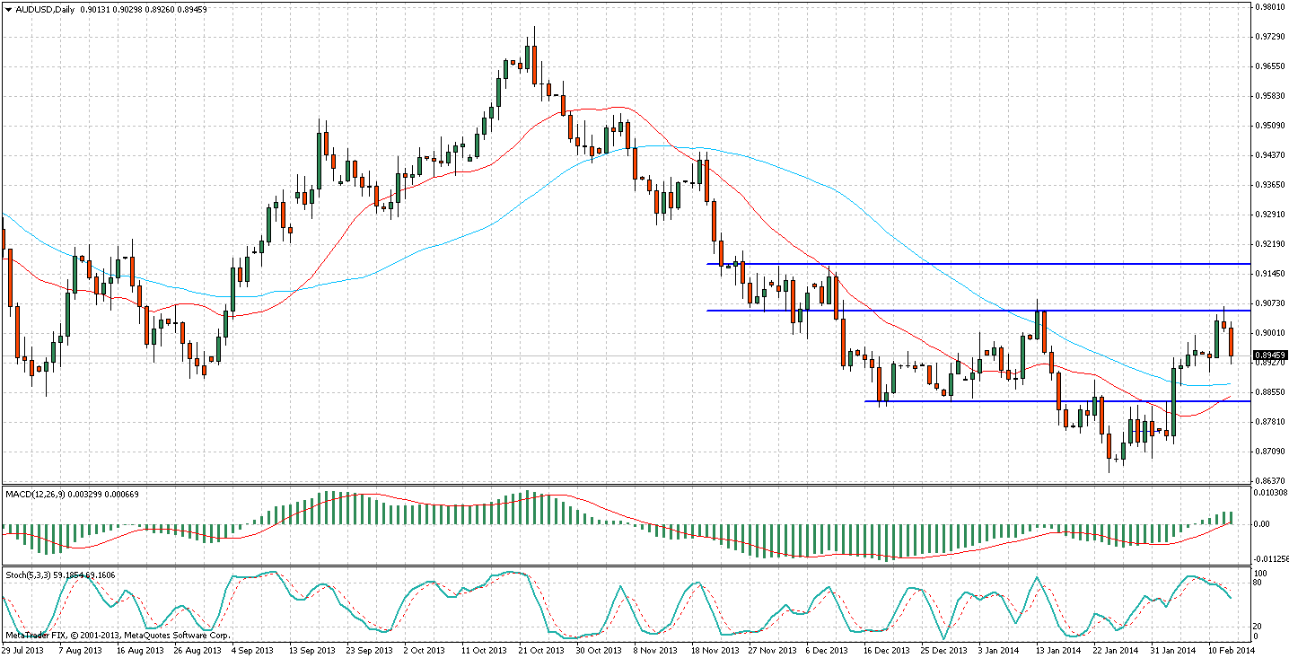Viewport: 1289px width, 658px height.
Task: Click the current price tag 0.89459
Action: click(x=1269, y=356)
